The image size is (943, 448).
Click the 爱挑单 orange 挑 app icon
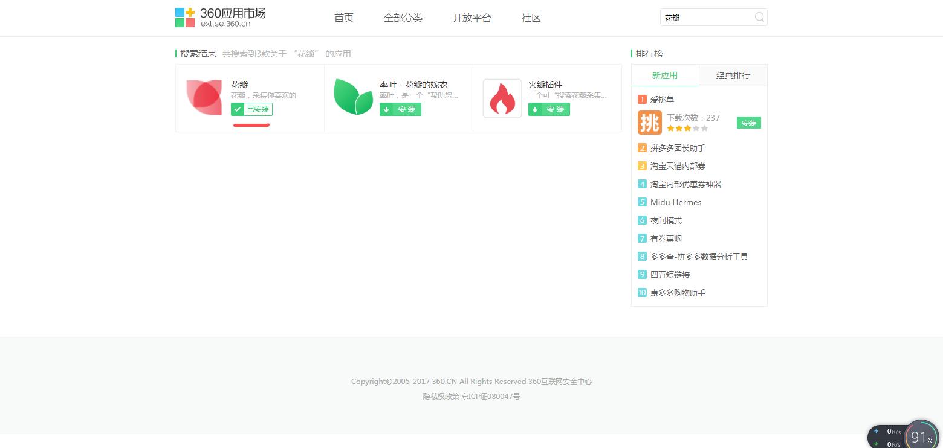tap(649, 123)
